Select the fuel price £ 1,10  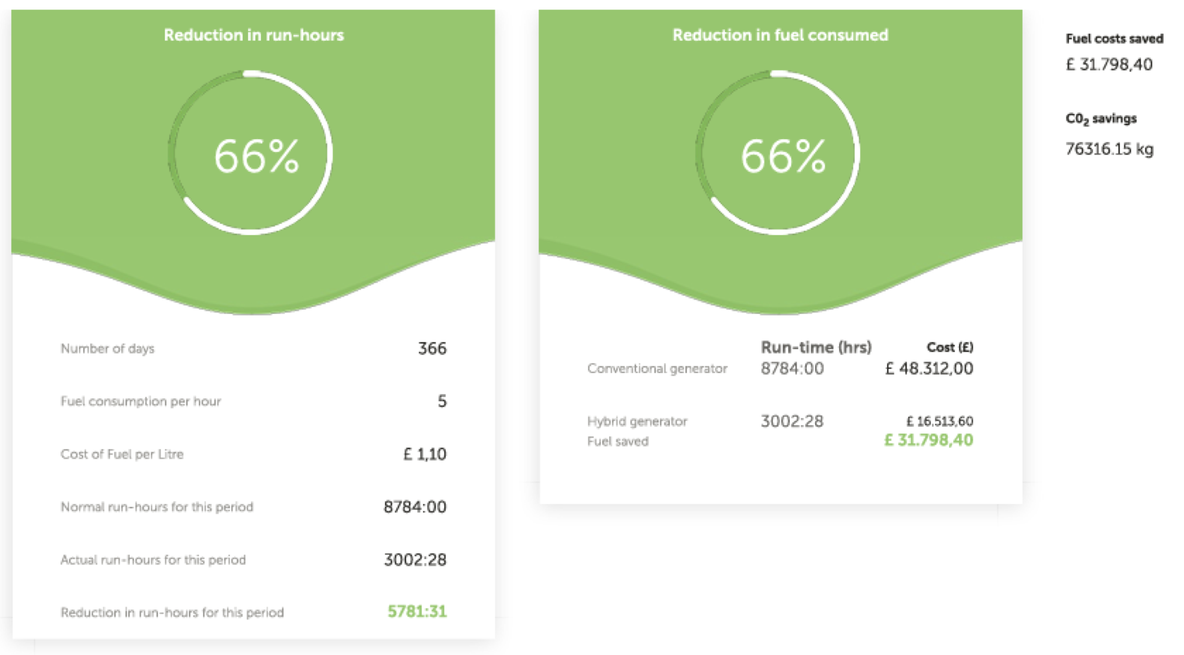425,454
